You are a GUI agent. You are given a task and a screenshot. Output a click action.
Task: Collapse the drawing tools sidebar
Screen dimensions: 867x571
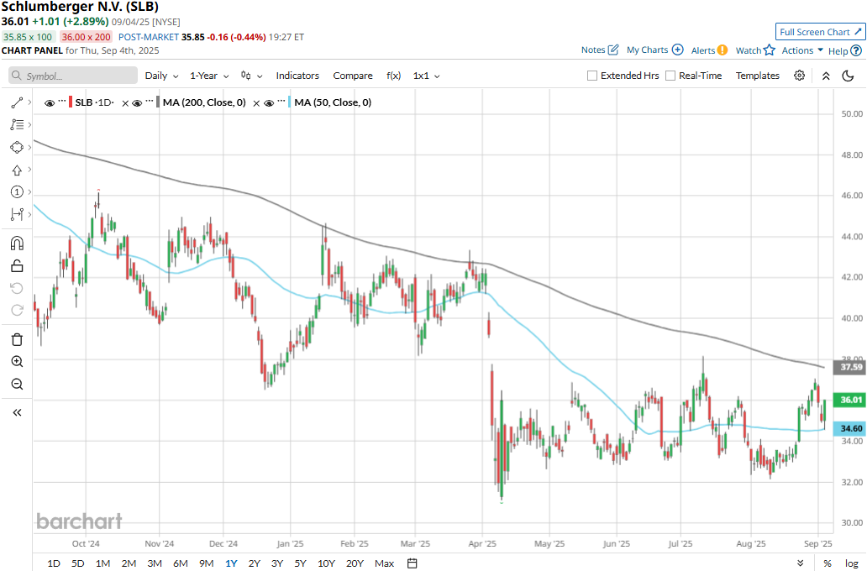pos(17,412)
